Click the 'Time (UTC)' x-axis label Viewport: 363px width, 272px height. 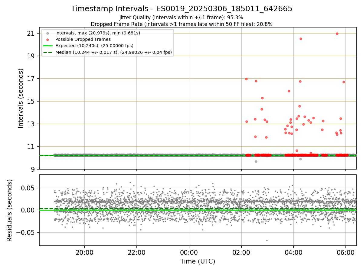(x=198, y=261)
